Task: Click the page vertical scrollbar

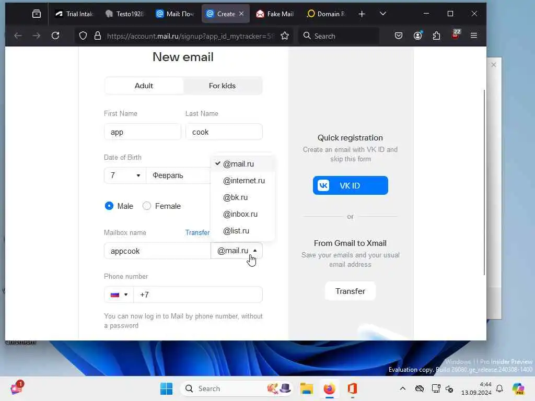Action: [484, 182]
